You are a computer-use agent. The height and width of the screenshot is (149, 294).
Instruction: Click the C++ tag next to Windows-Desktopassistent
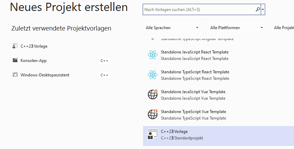point(104,75)
